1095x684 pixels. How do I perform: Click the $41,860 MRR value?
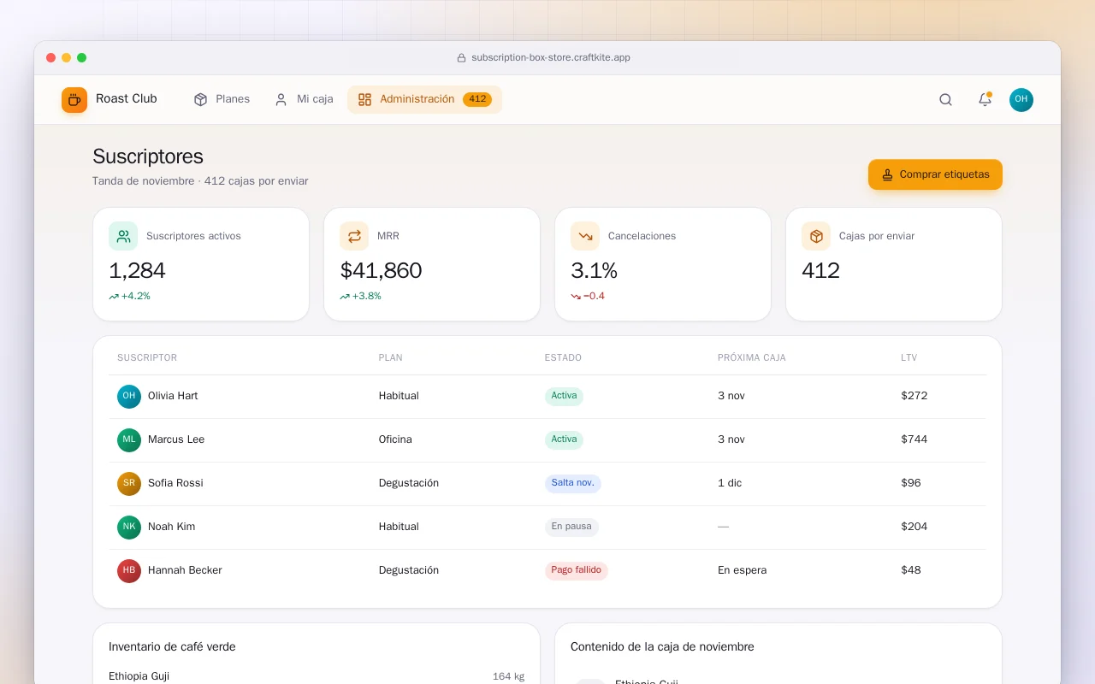(381, 271)
